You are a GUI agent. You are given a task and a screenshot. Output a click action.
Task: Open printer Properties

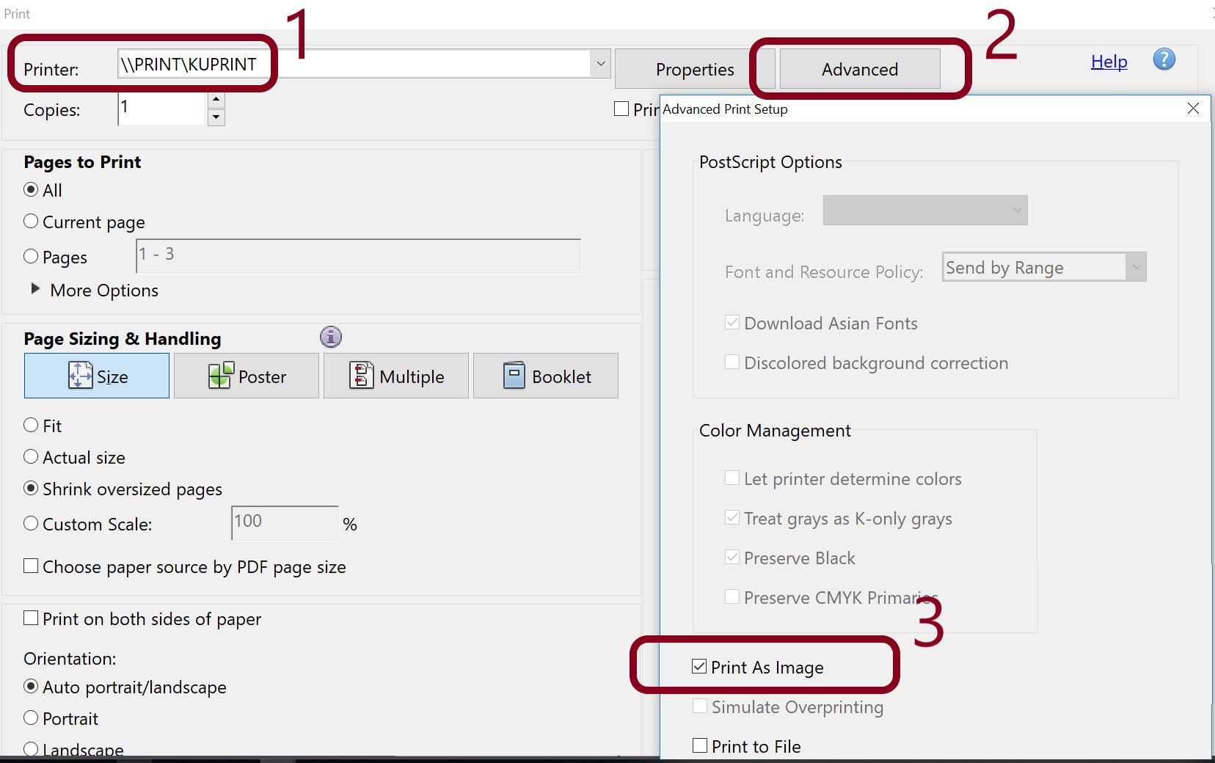tap(694, 68)
